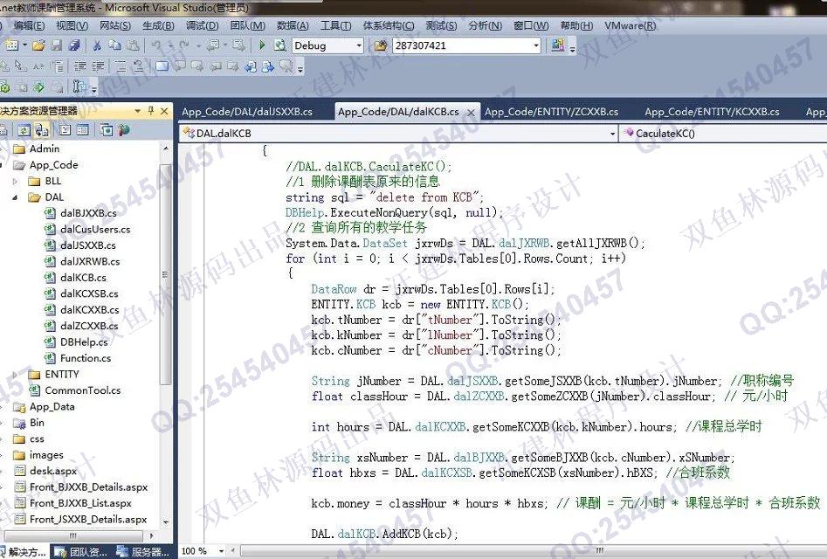Click Refresh icon in Solution Explorer toolbar

tap(24, 130)
